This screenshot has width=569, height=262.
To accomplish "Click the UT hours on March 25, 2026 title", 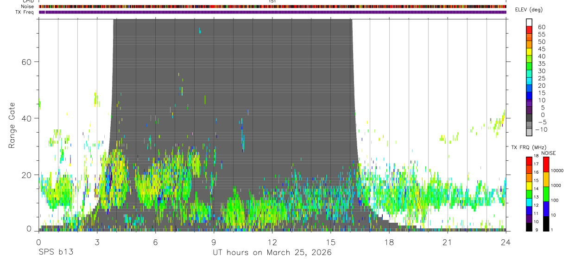I will tap(272, 253).
